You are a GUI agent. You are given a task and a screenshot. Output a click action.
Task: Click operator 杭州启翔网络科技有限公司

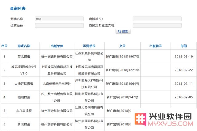[x=89, y=124]
